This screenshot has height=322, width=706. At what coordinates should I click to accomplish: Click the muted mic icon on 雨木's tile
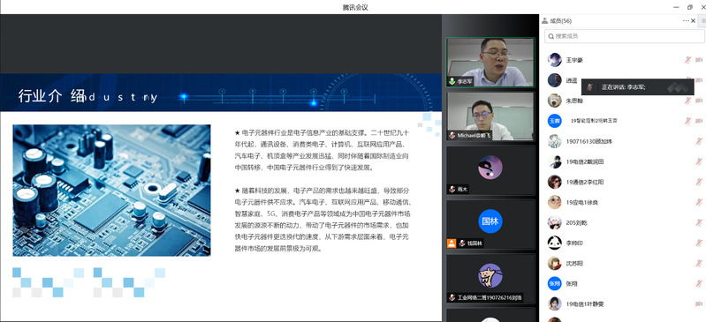(x=452, y=190)
